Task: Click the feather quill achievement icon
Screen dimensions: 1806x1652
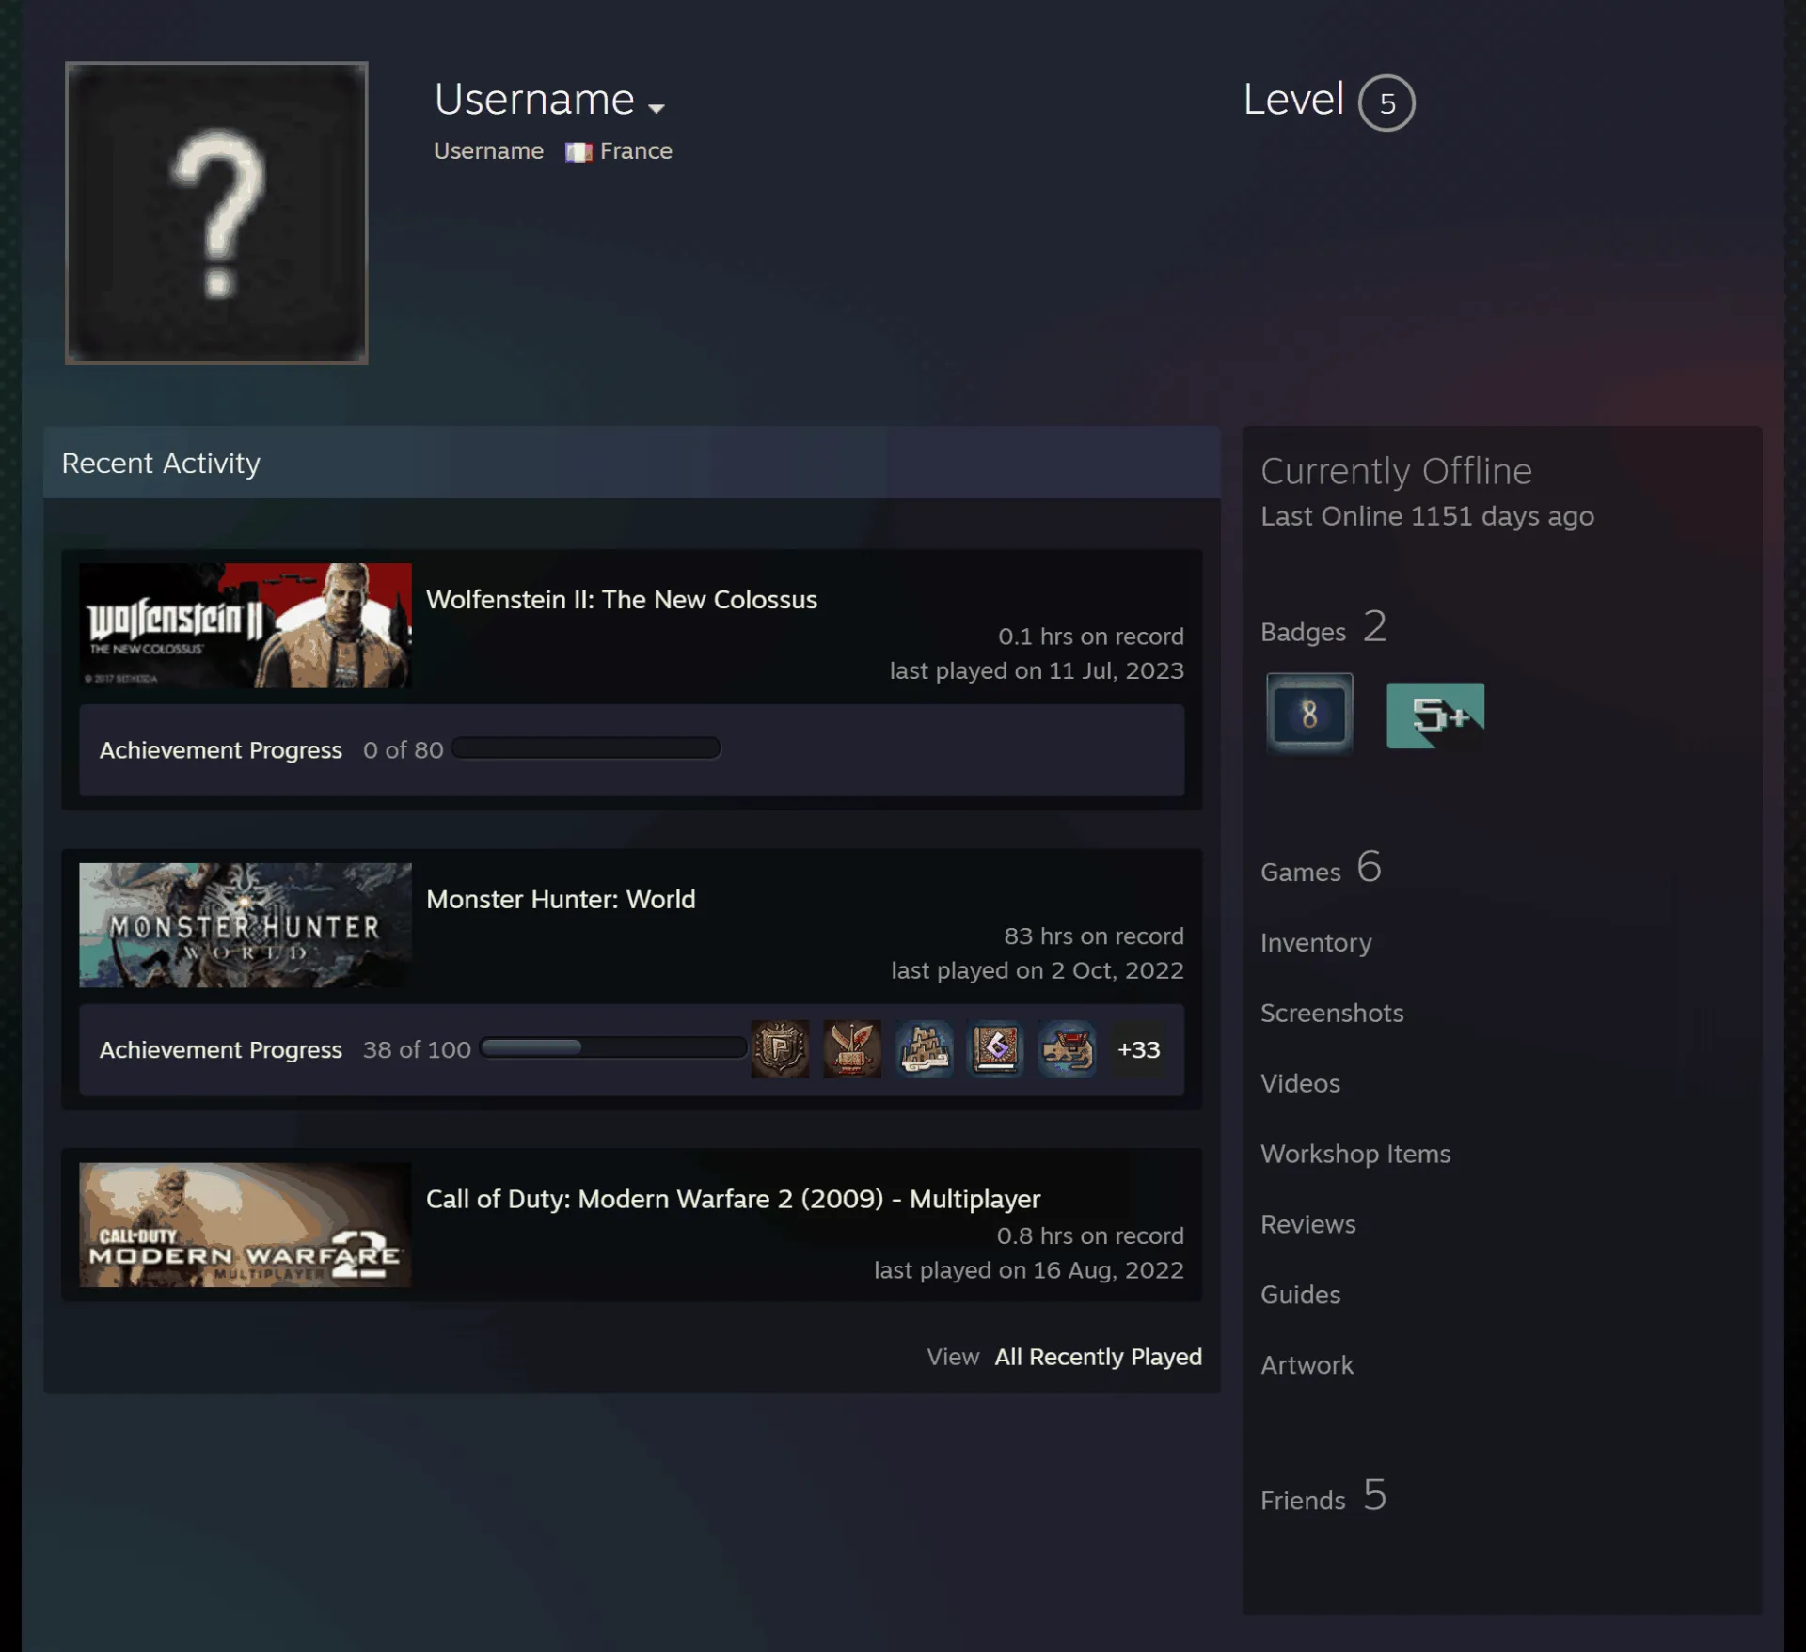Action: (x=852, y=1048)
